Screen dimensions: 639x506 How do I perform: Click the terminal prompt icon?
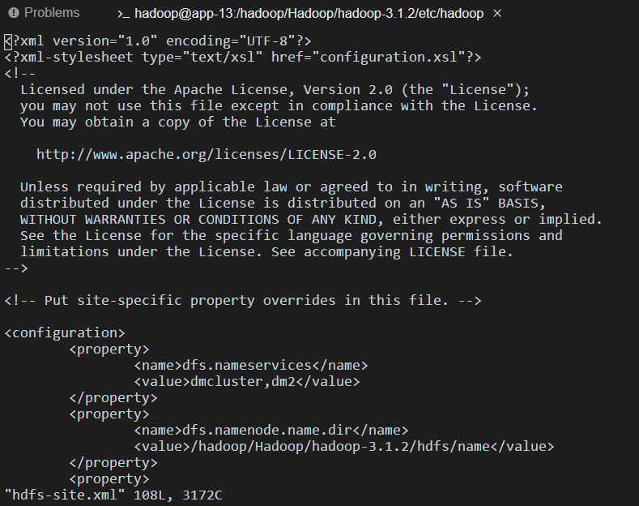click(123, 15)
